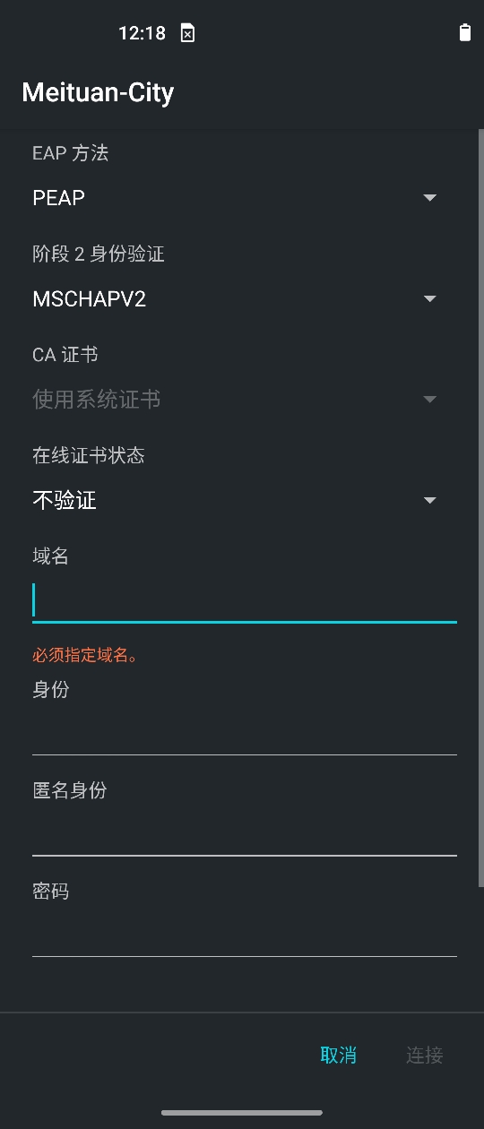Click the 连接 button
The image size is (484, 1129).
(x=425, y=1056)
